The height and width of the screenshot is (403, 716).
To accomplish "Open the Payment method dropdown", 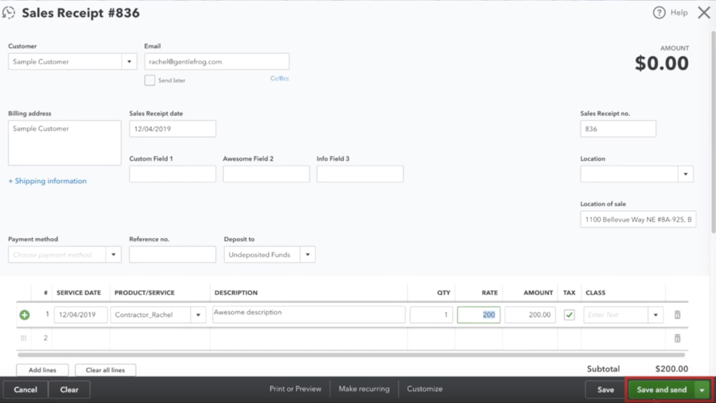I will point(113,255).
